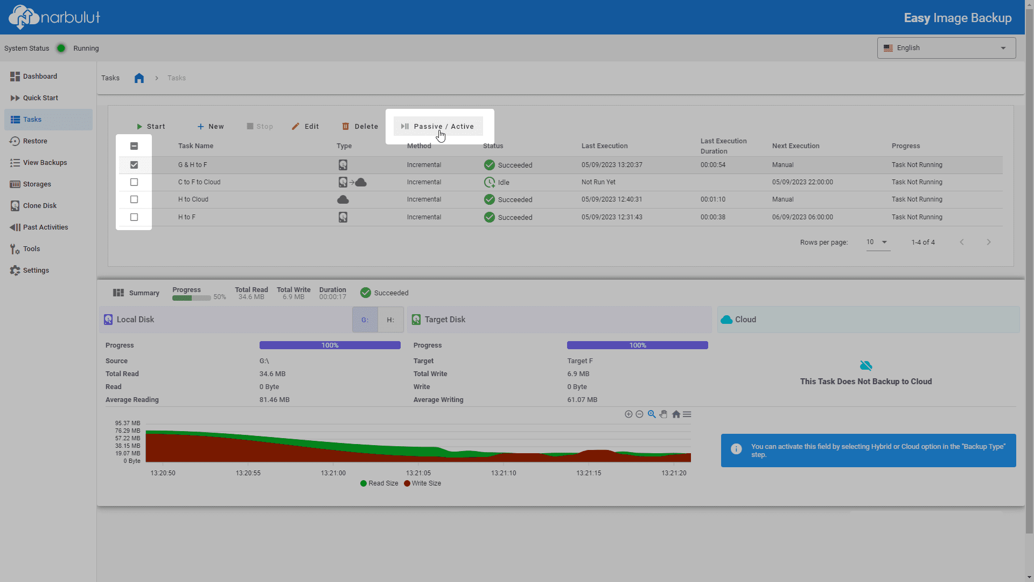Activate the pan hand tool on chart
1034x582 pixels.
663,414
